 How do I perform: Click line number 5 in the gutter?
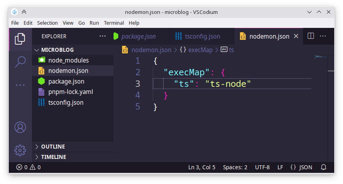[x=138, y=106]
